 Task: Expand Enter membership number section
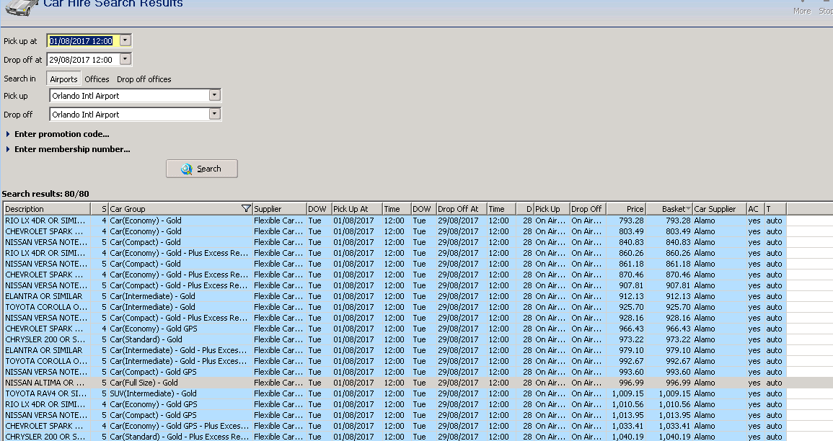click(68, 149)
